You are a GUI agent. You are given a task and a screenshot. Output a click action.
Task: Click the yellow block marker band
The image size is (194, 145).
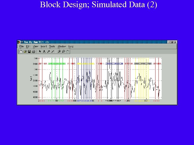(x=85, y=64)
